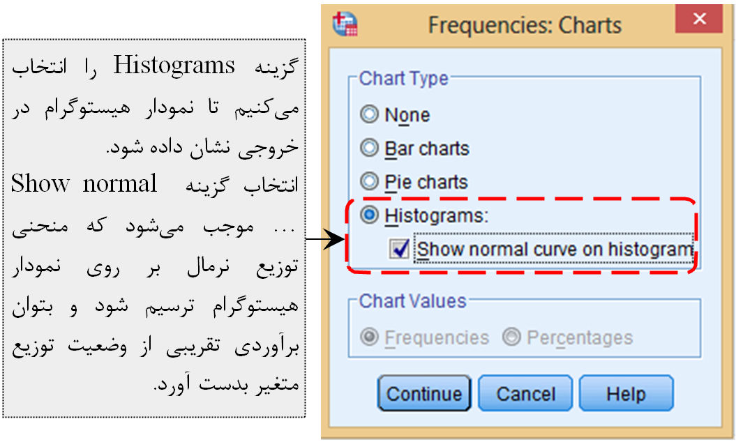Select the Pie charts option
The image size is (736, 442).
[369, 181]
